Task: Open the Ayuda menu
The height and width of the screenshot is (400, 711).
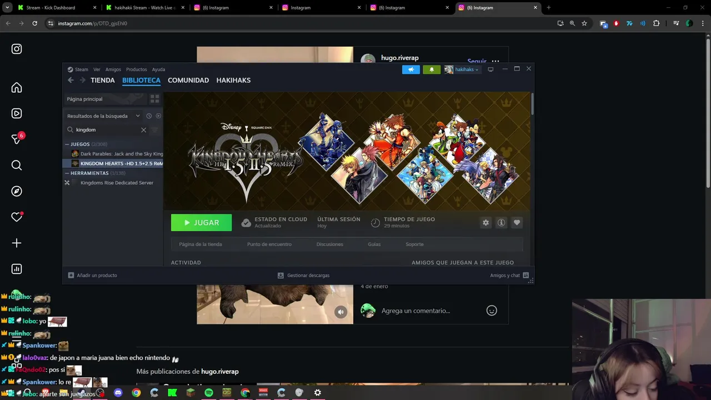Action: [x=159, y=69]
